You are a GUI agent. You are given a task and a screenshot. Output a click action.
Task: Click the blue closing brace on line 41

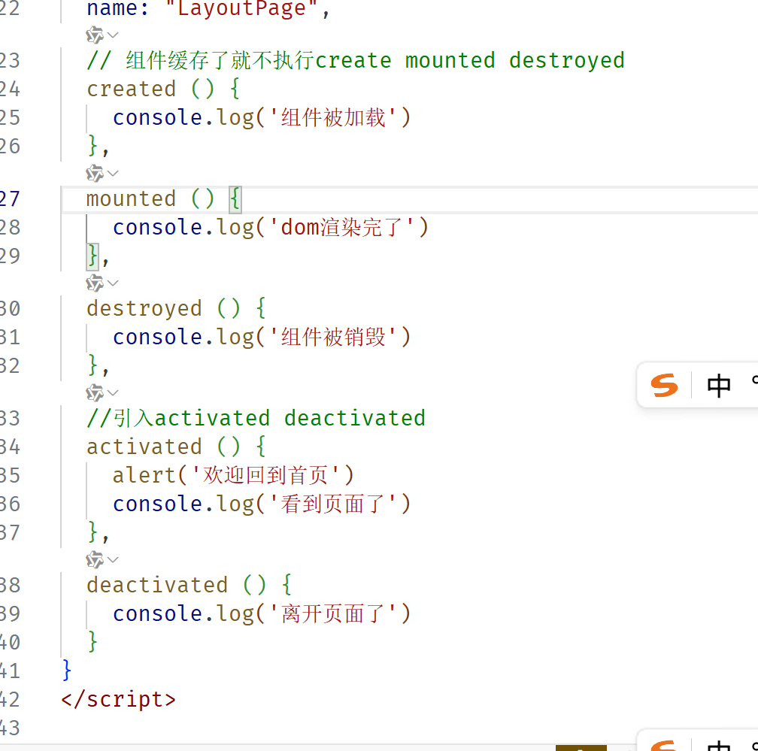pos(67,671)
